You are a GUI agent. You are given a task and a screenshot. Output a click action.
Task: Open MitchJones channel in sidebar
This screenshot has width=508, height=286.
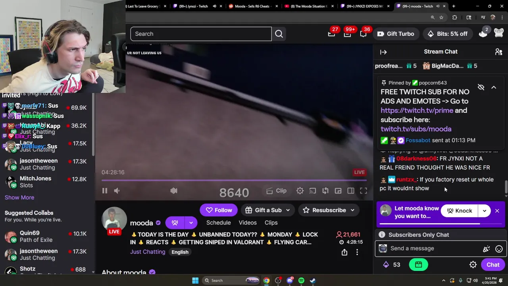pos(47,182)
